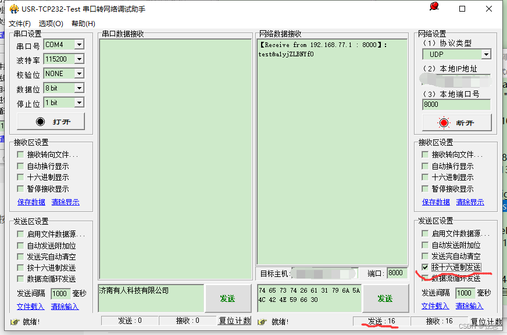This screenshot has height=335, width=507.
Task: Click the network 接收 : 16 counter
Action: [439, 321]
